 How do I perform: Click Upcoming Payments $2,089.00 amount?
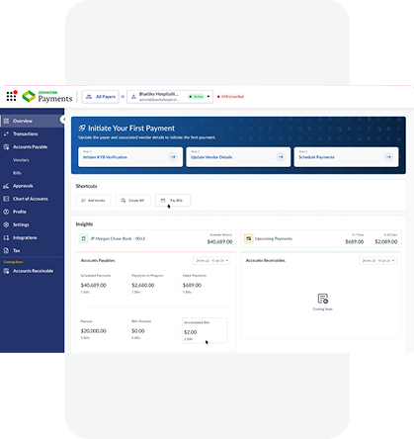[386, 241]
